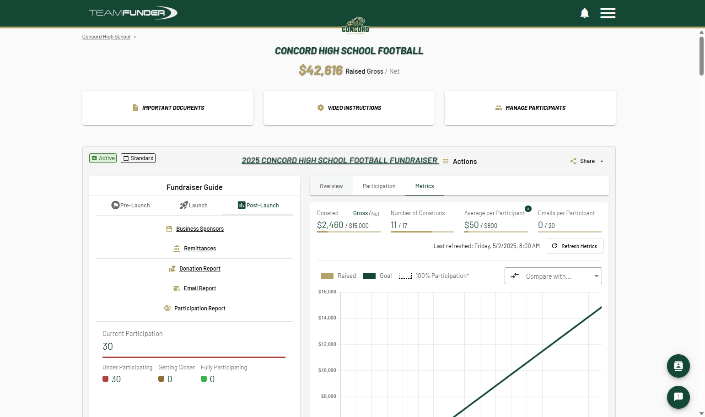
Task: Click the Standard fundraiser type badge
Action: [x=138, y=158]
